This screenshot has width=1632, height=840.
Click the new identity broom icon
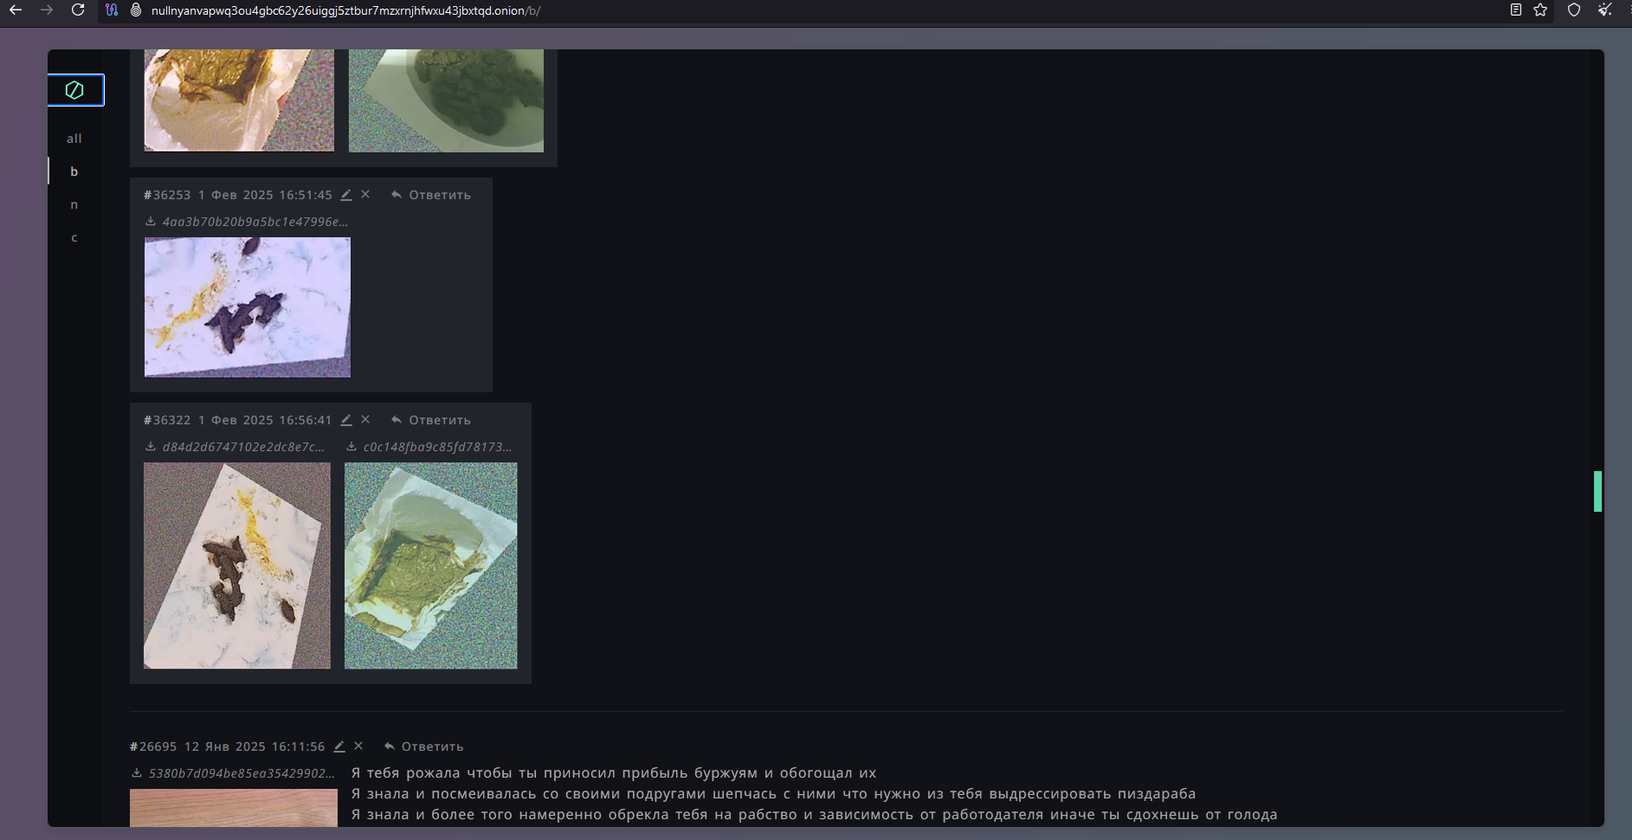tap(1605, 10)
